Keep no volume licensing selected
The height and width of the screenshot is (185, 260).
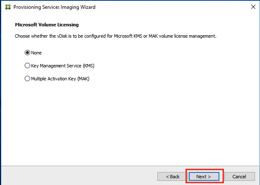click(x=27, y=53)
